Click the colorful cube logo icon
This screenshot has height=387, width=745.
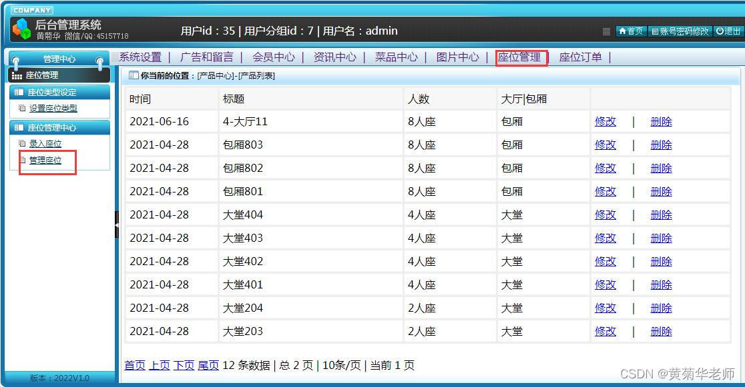click(x=21, y=29)
